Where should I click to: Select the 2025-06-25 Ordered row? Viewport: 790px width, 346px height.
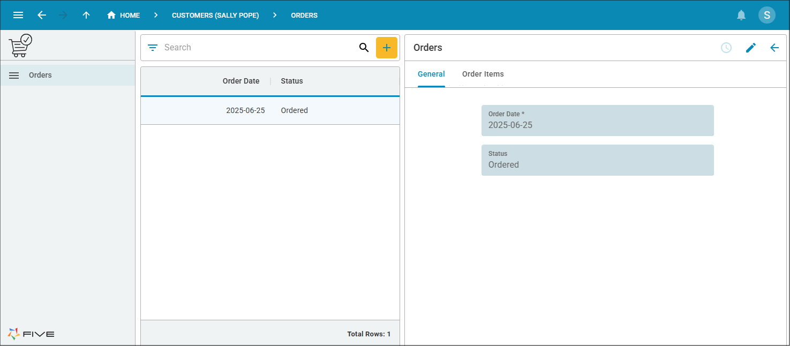pyautogui.click(x=270, y=110)
